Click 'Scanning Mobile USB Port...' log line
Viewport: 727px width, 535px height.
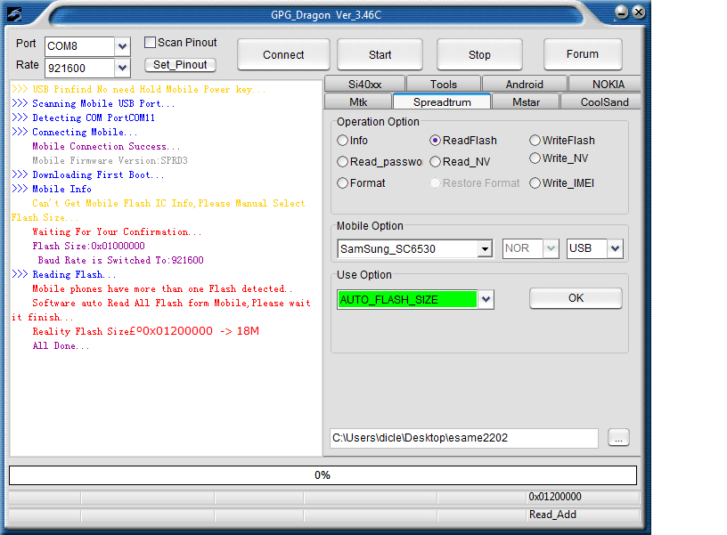pos(94,104)
